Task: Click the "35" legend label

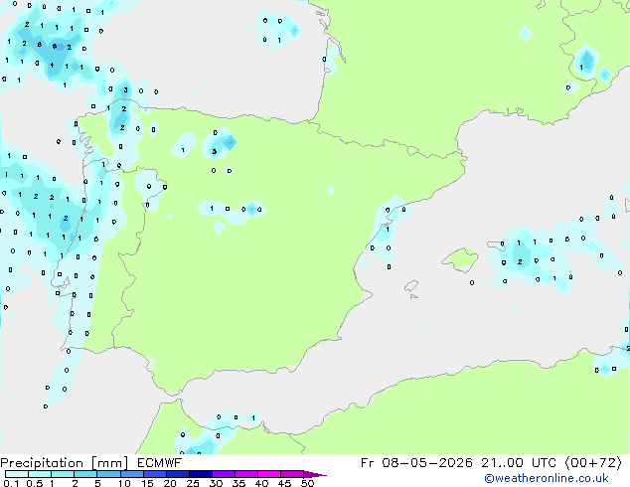Action: (238, 483)
